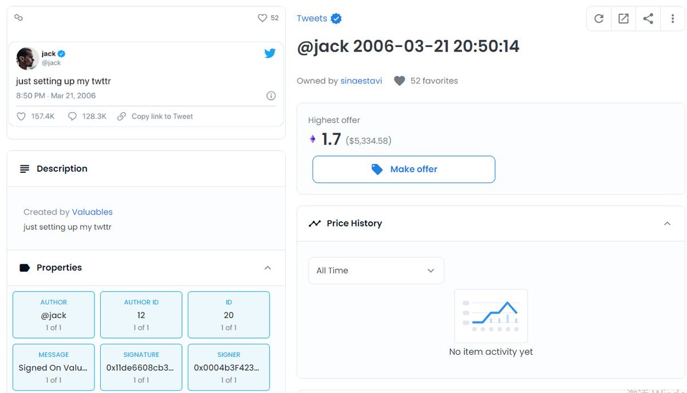Click the chart icon beside Price History
This screenshot has width=687, height=393.
[x=315, y=223]
